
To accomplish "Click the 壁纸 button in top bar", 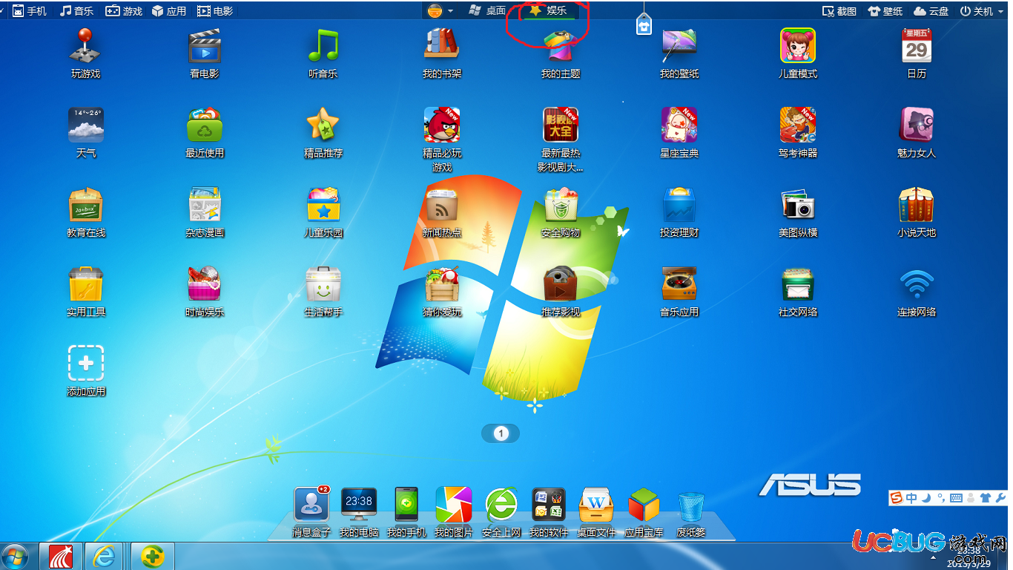I will 885,11.
